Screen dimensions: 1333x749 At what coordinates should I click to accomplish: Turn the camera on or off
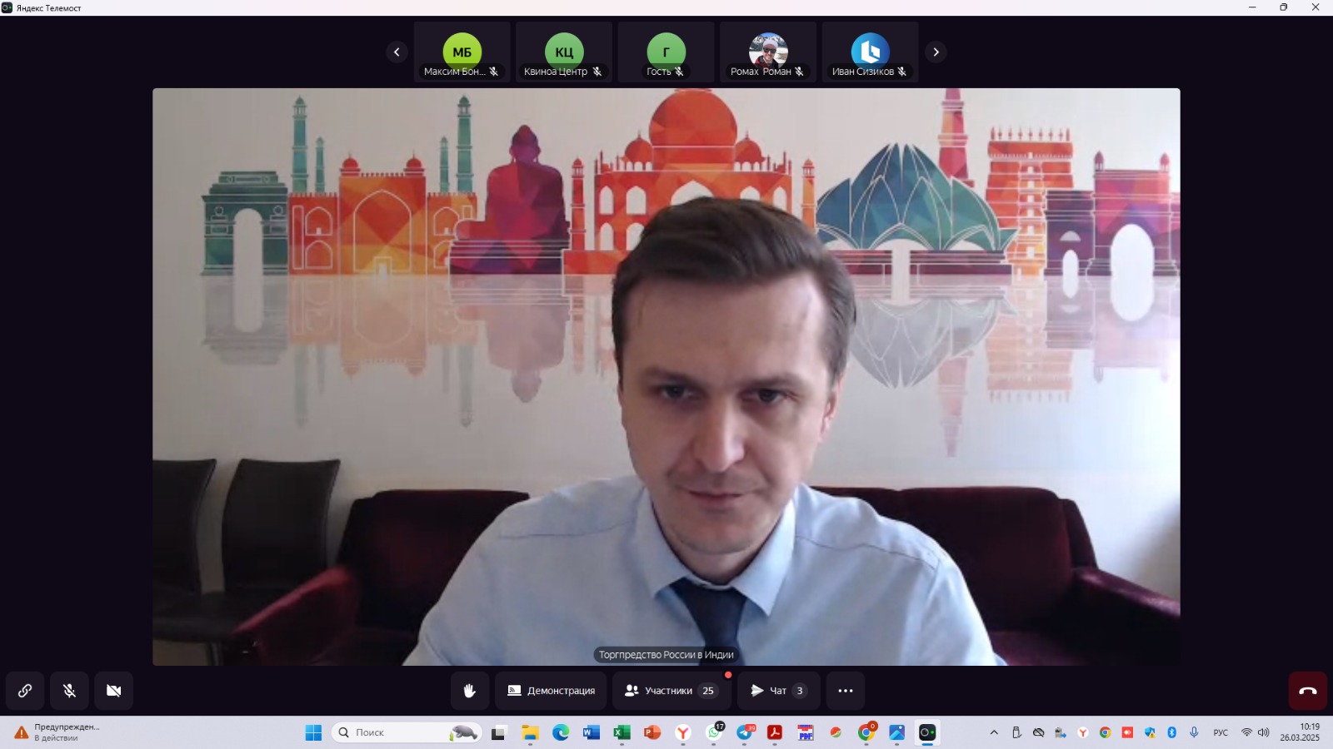click(114, 691)
